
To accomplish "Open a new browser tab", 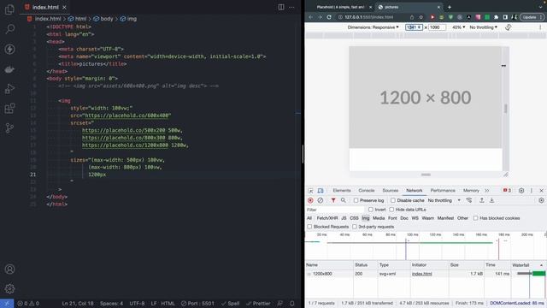I will (450, 7).
